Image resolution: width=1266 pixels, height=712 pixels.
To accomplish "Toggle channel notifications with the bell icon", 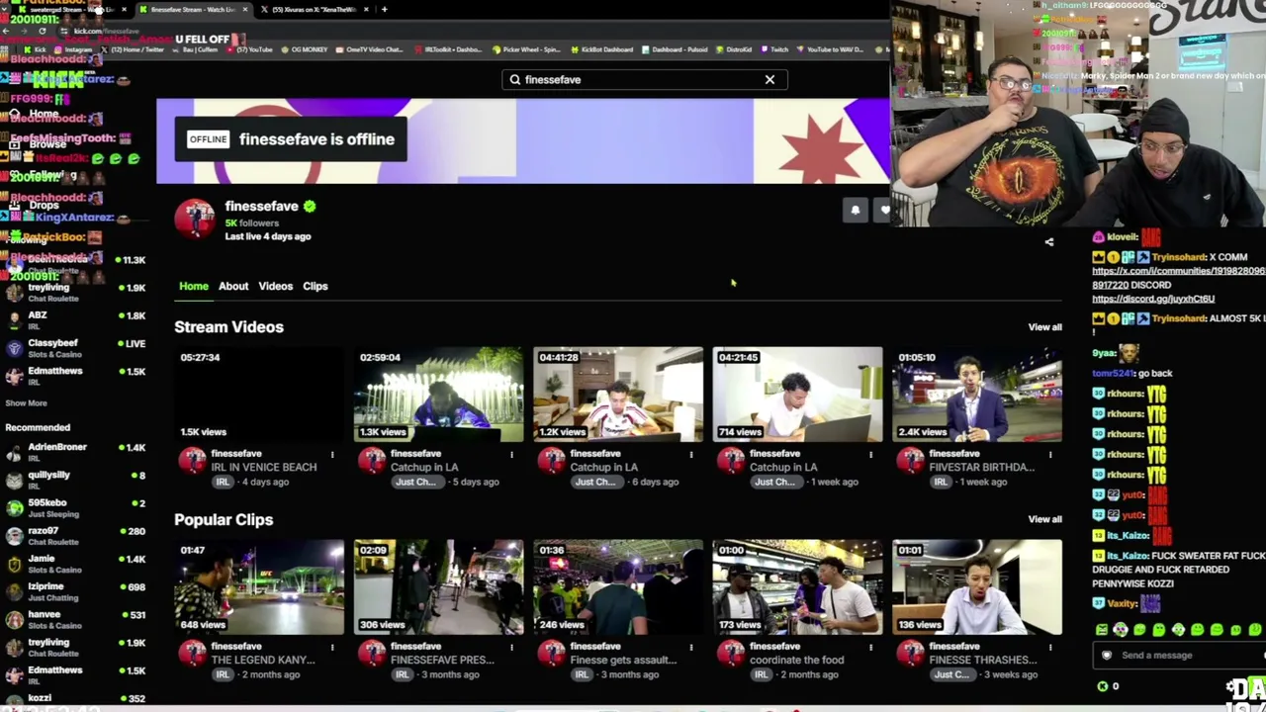I will (x=856, y=210).
